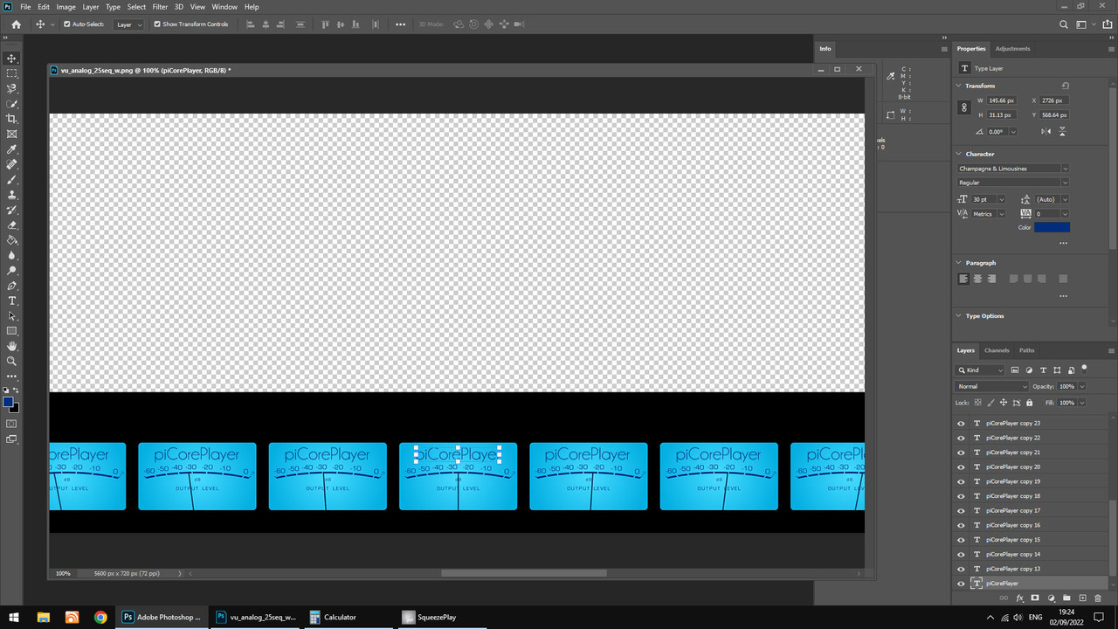1118x629 pixels.
Task: Collapse the Paragraph section
Action: pos(959,263)
